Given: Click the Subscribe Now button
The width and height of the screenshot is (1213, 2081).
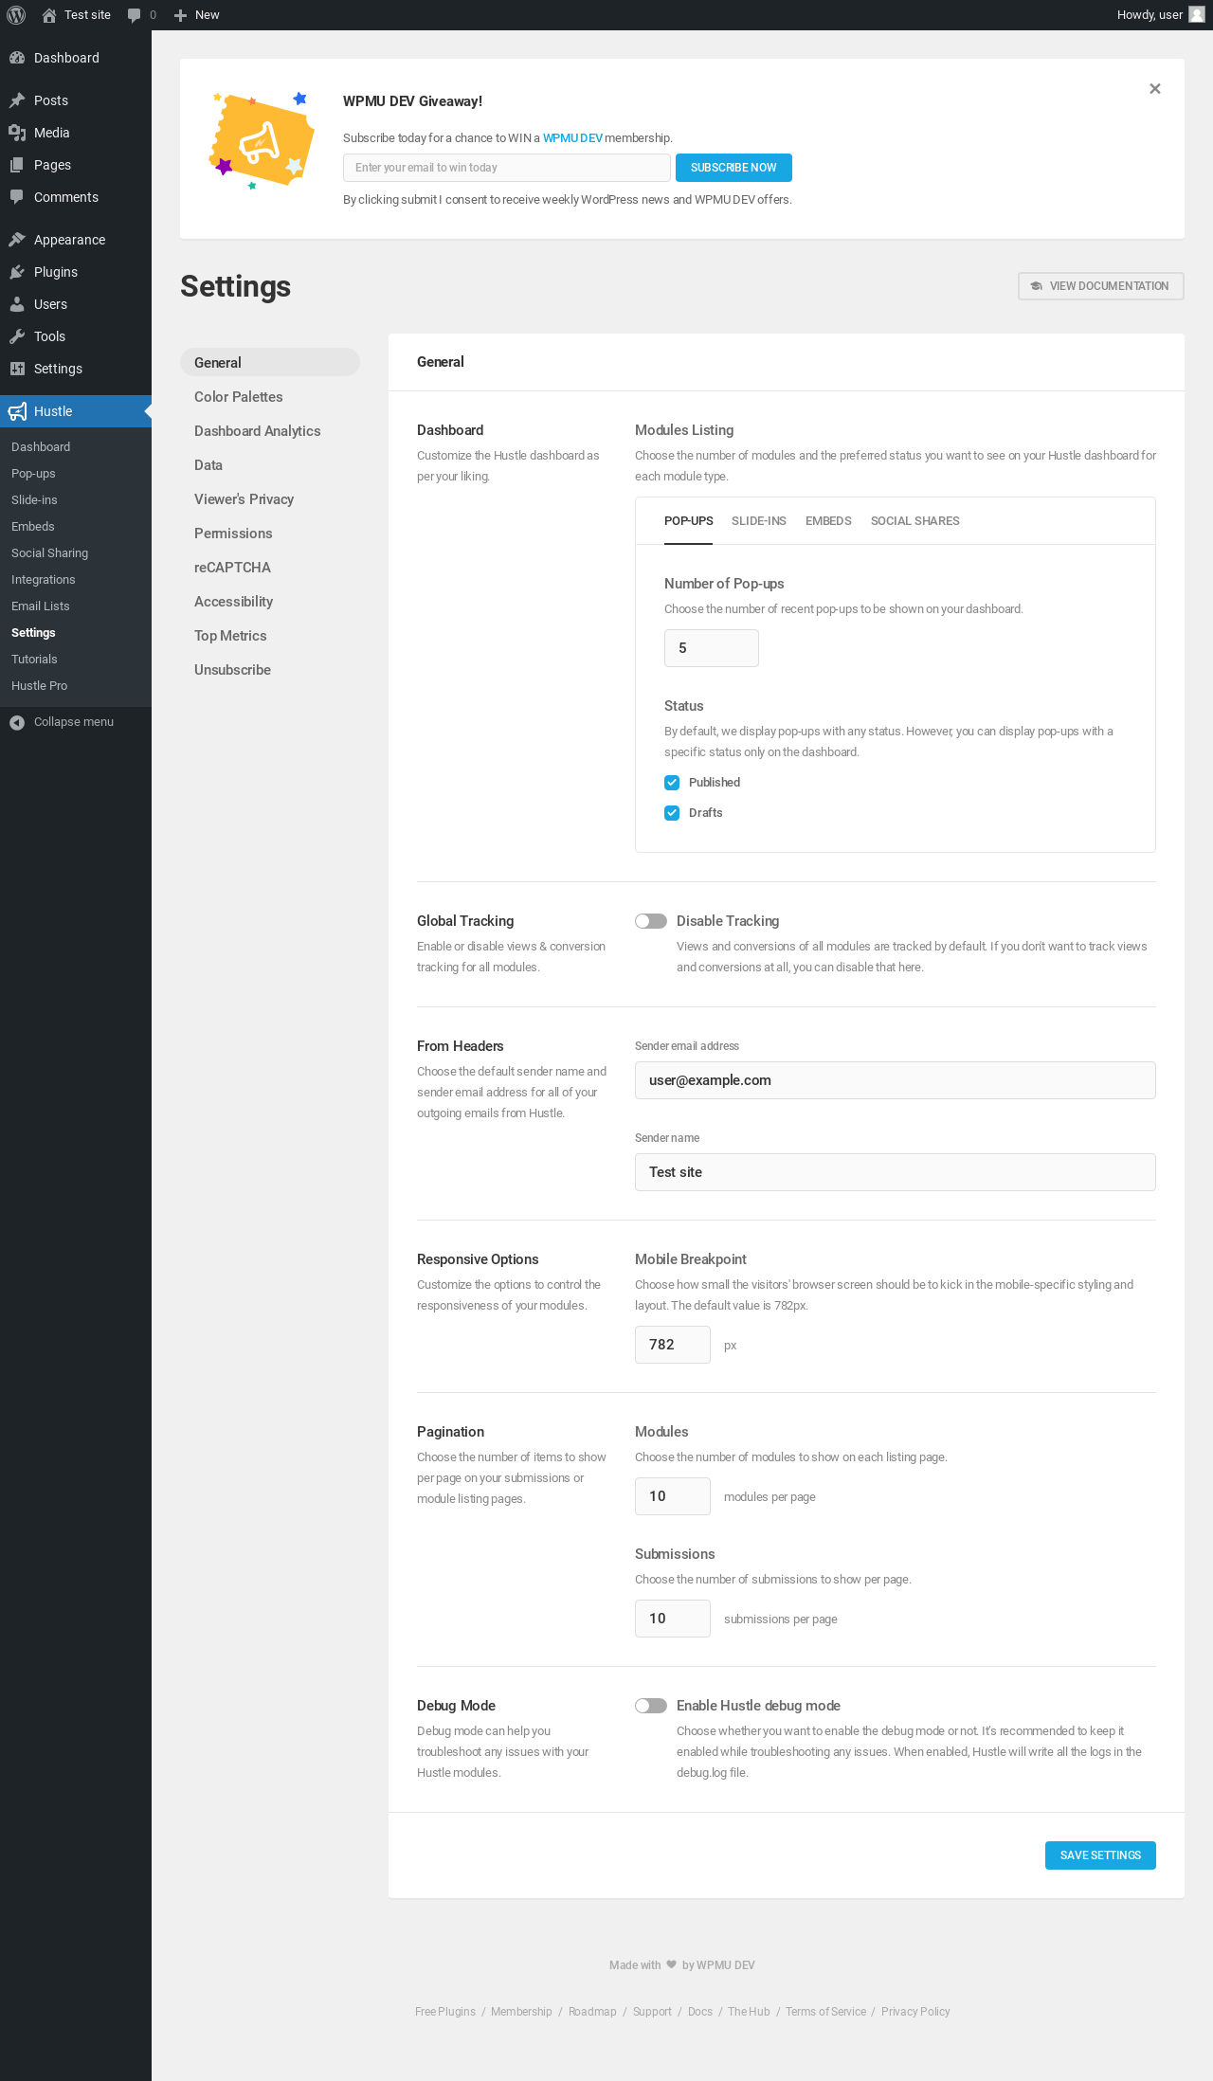Looking at the screenshot, I should pyautogui.click(x=733, y=168).
